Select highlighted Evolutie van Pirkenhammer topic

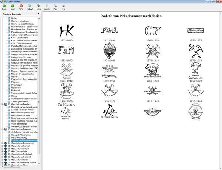coord(24,140)
